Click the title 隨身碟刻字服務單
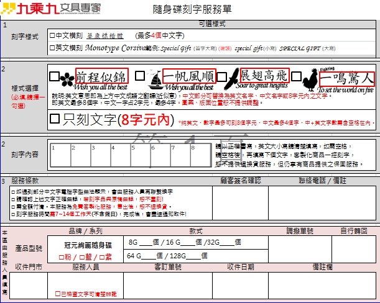 click(192, 9)
